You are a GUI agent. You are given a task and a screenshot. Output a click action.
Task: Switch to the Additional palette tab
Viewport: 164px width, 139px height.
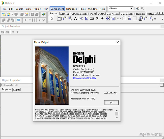point(65,14)
